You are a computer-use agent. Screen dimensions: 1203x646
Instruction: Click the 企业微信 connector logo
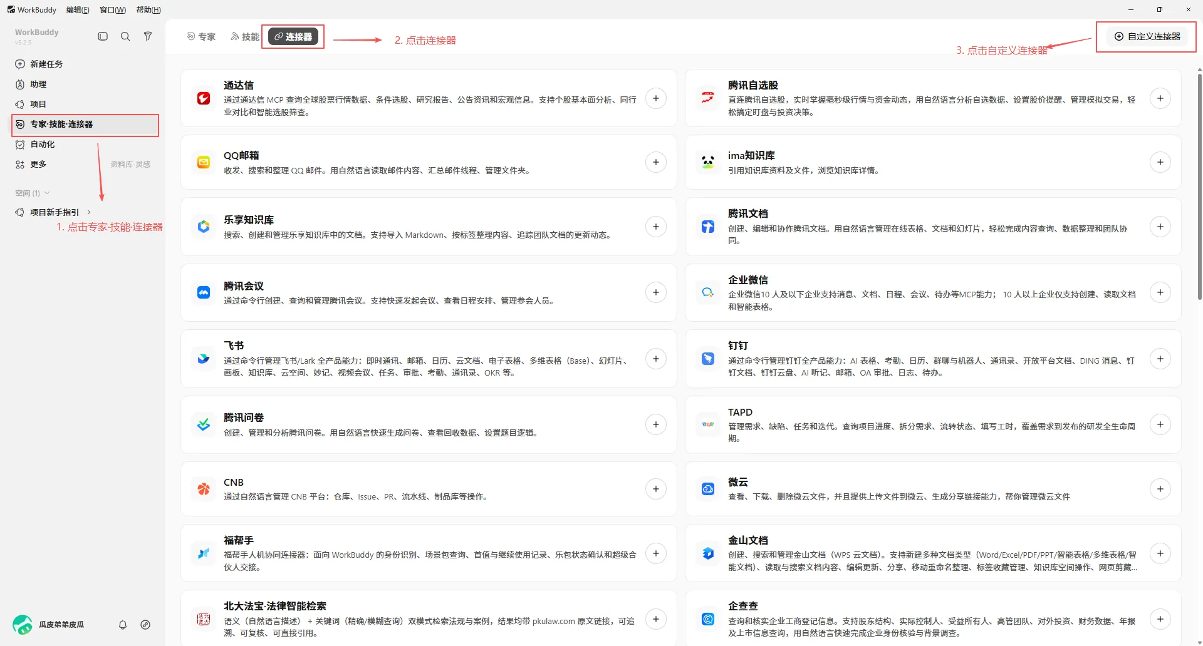708,292
